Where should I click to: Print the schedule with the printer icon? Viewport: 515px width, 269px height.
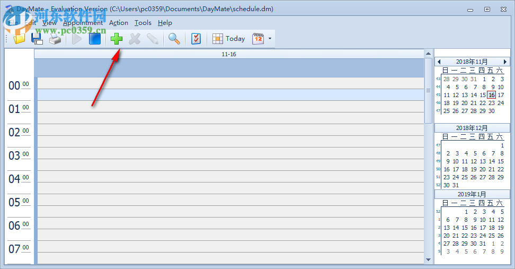click(x=55, y=39)
